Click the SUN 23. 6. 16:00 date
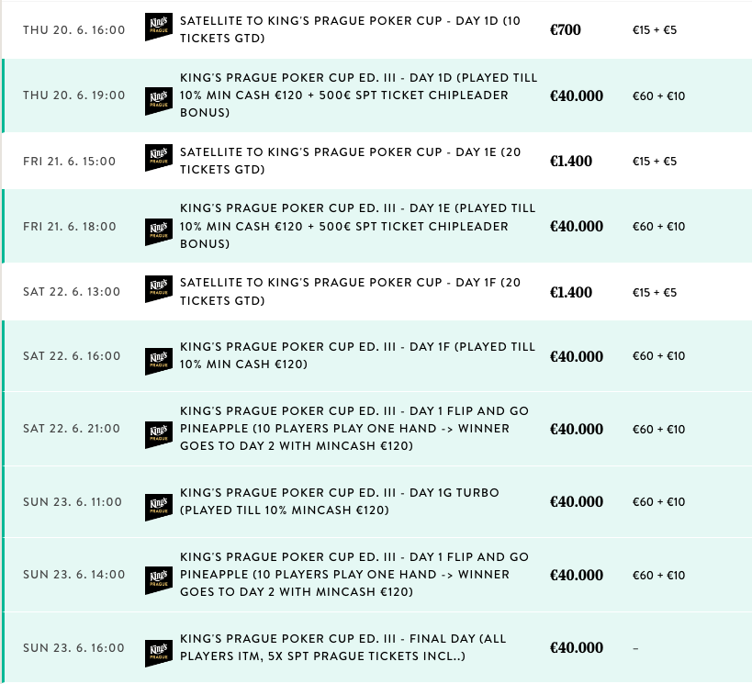 coord(73,648)
